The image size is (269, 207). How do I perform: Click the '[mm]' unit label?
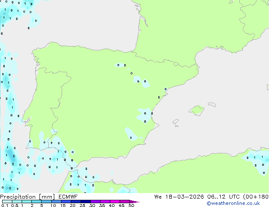[x=47, y=197]
